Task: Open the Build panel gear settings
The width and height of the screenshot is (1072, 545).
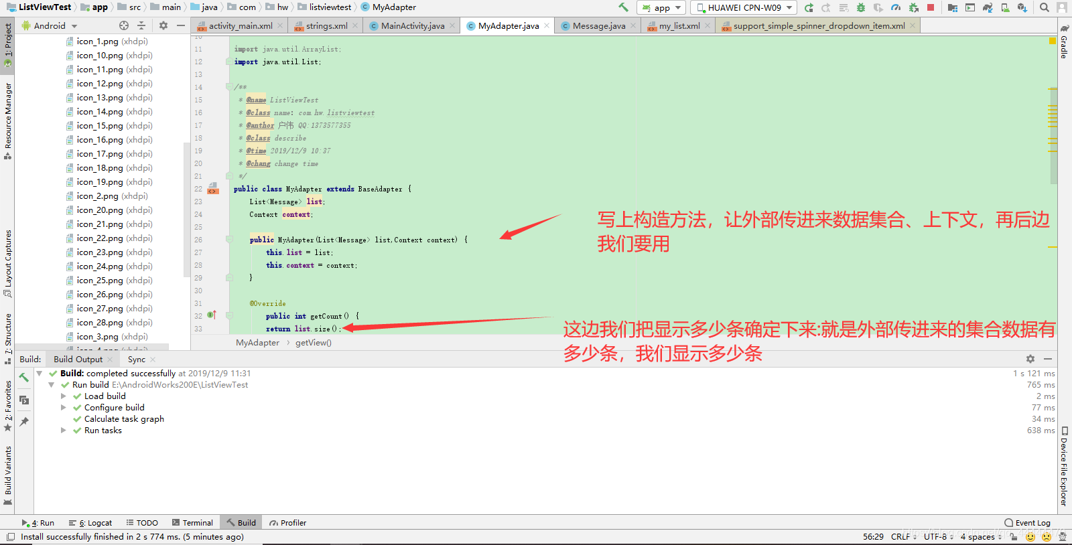Action: click(1030, 359)
